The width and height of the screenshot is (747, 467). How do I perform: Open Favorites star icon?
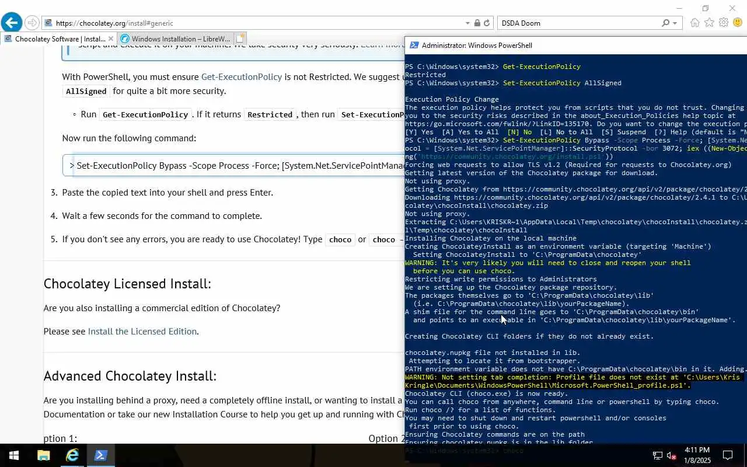(x=709, y=23)
